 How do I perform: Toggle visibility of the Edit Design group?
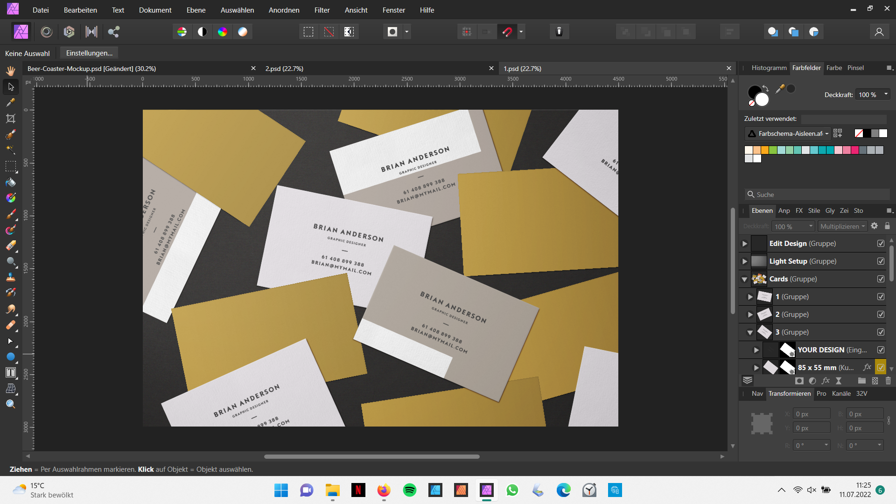(881, 243)
